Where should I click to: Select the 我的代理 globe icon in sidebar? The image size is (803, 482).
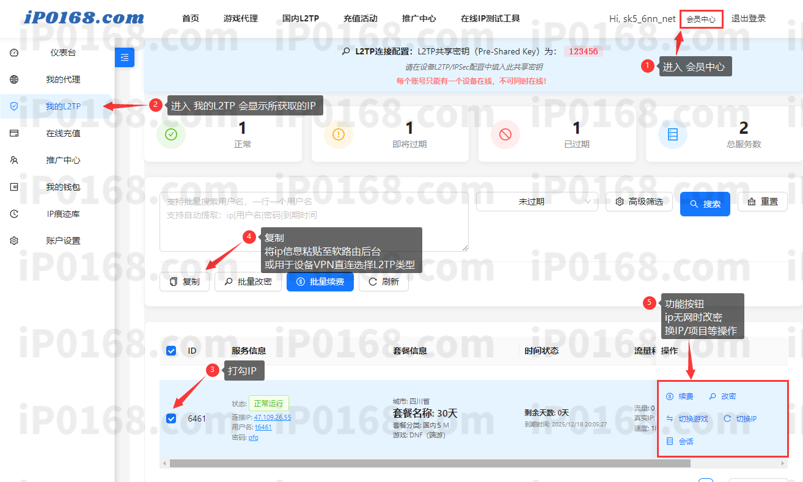[x=13, y=79]
